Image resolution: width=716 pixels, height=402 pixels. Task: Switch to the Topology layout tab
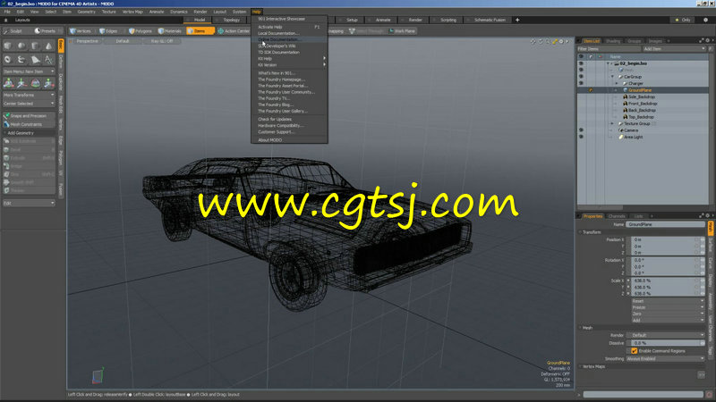[231, 20]
